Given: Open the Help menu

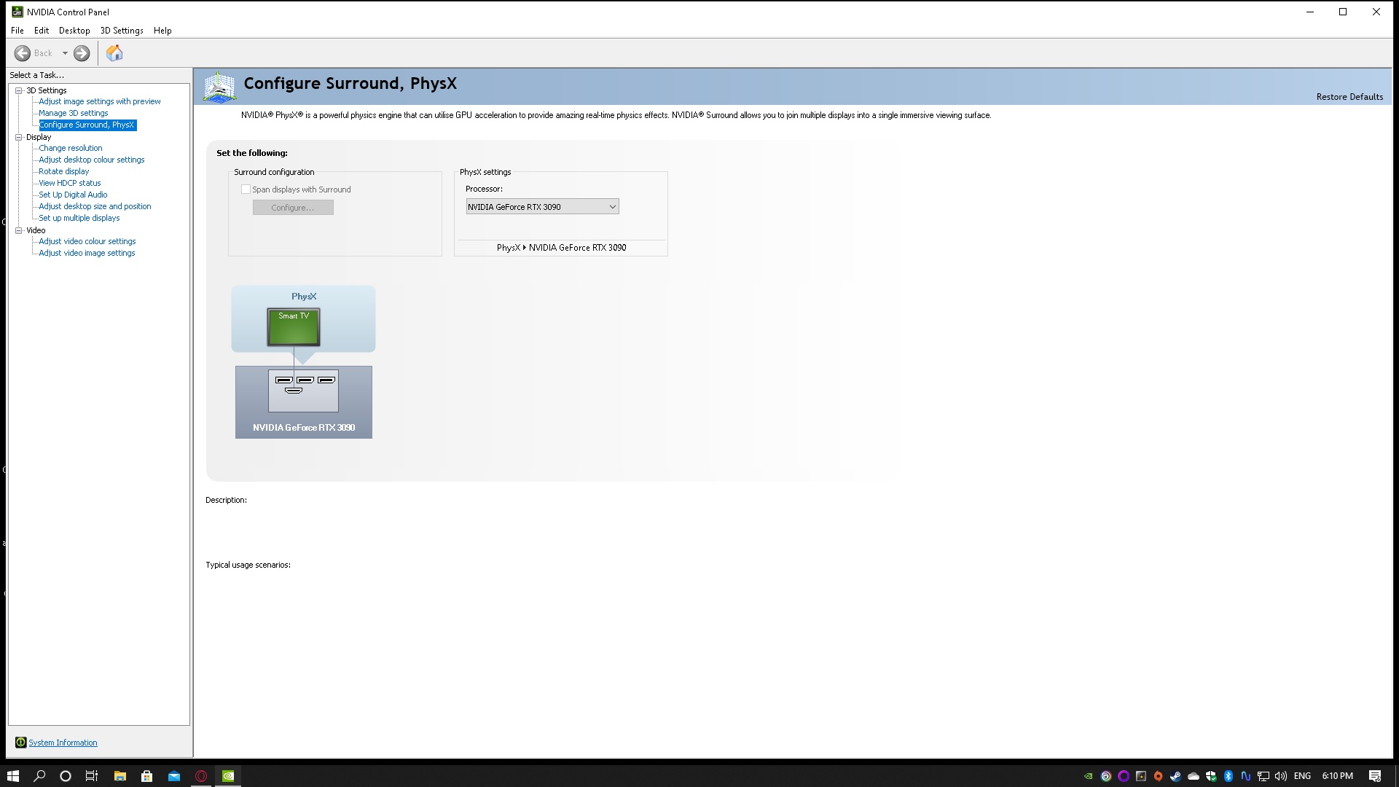Looking at the screenshot, I should pos(162,31).
